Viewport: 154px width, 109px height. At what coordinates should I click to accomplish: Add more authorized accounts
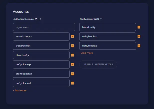pyautogui.click(x=20, y=90)
